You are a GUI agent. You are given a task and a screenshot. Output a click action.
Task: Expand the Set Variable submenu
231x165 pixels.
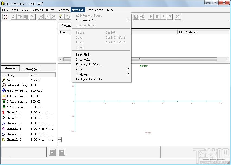click(101, 20)
